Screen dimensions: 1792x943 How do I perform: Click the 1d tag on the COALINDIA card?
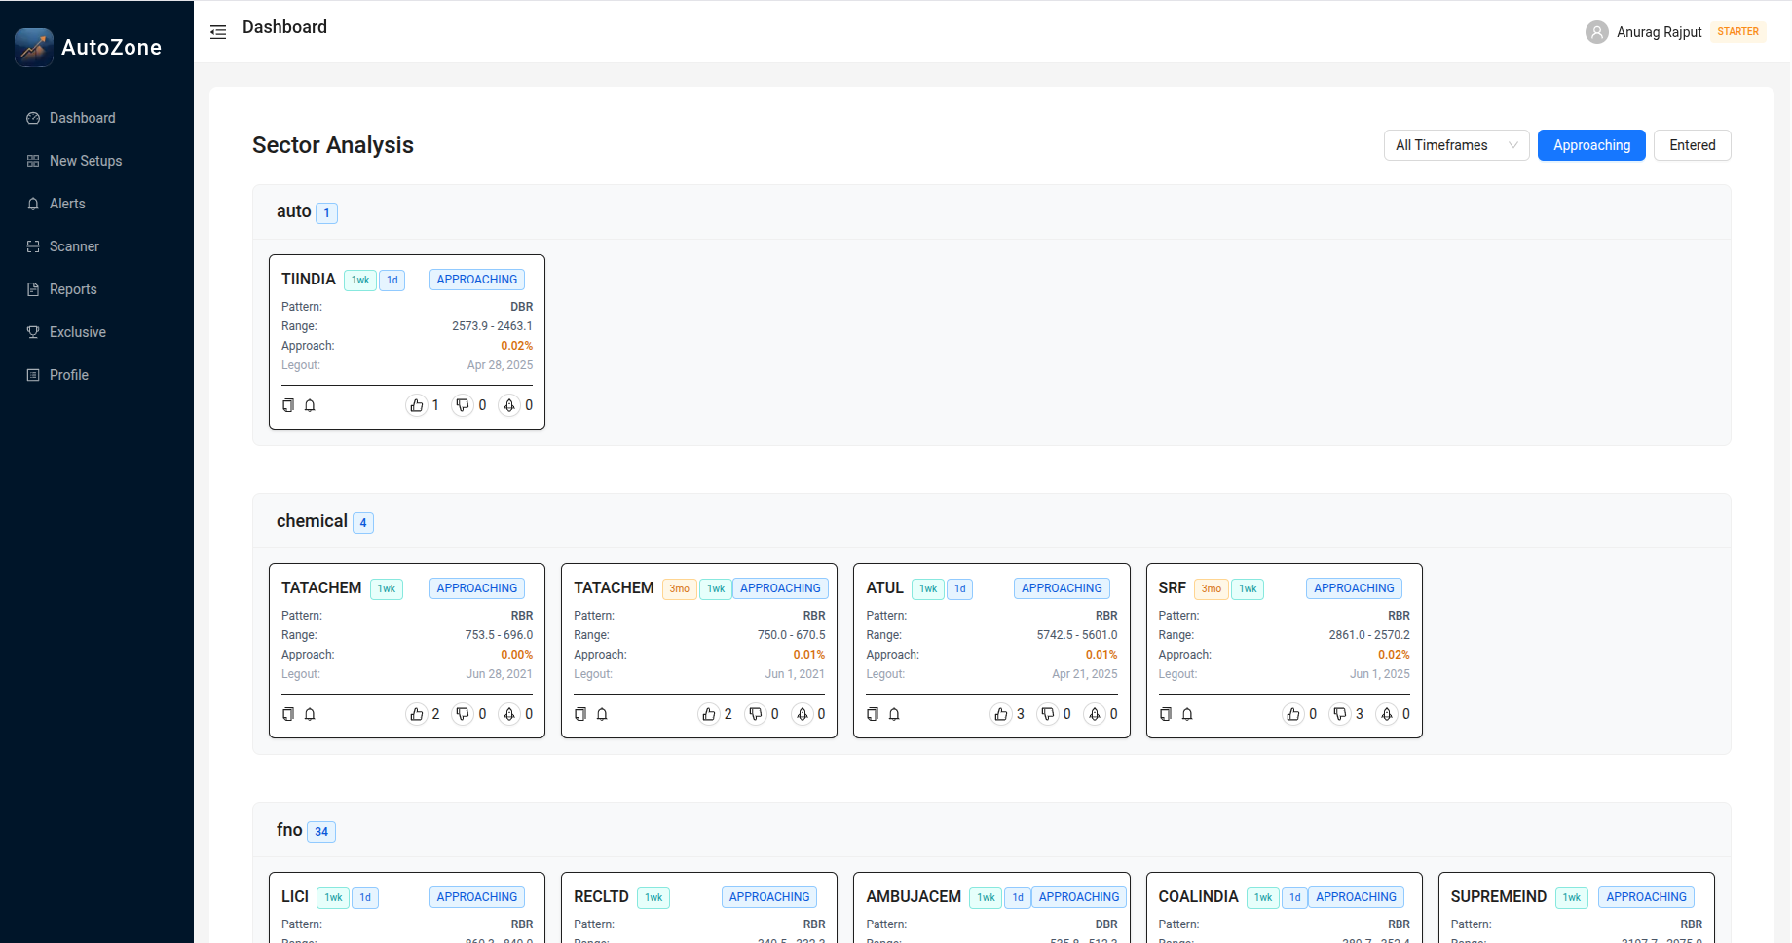(1295, 898)
